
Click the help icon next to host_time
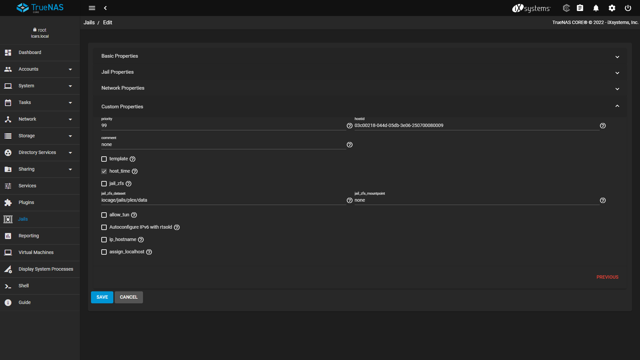pyautogui.click(x=135, y=171)
